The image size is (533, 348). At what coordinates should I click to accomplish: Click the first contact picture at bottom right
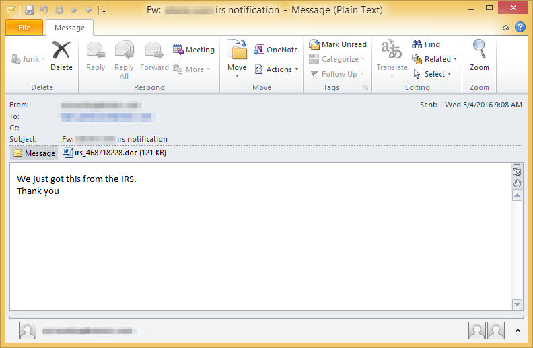tap(477, 331)
